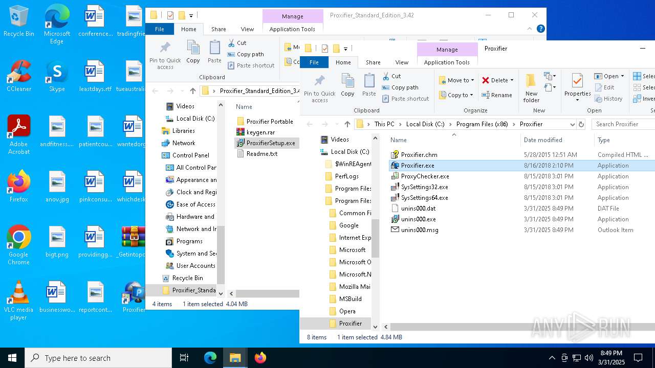Image resolution: width=655 pixels, height=368 pixels.
Task: Expand the address bar history dropdown
Action: coord(572,124)
